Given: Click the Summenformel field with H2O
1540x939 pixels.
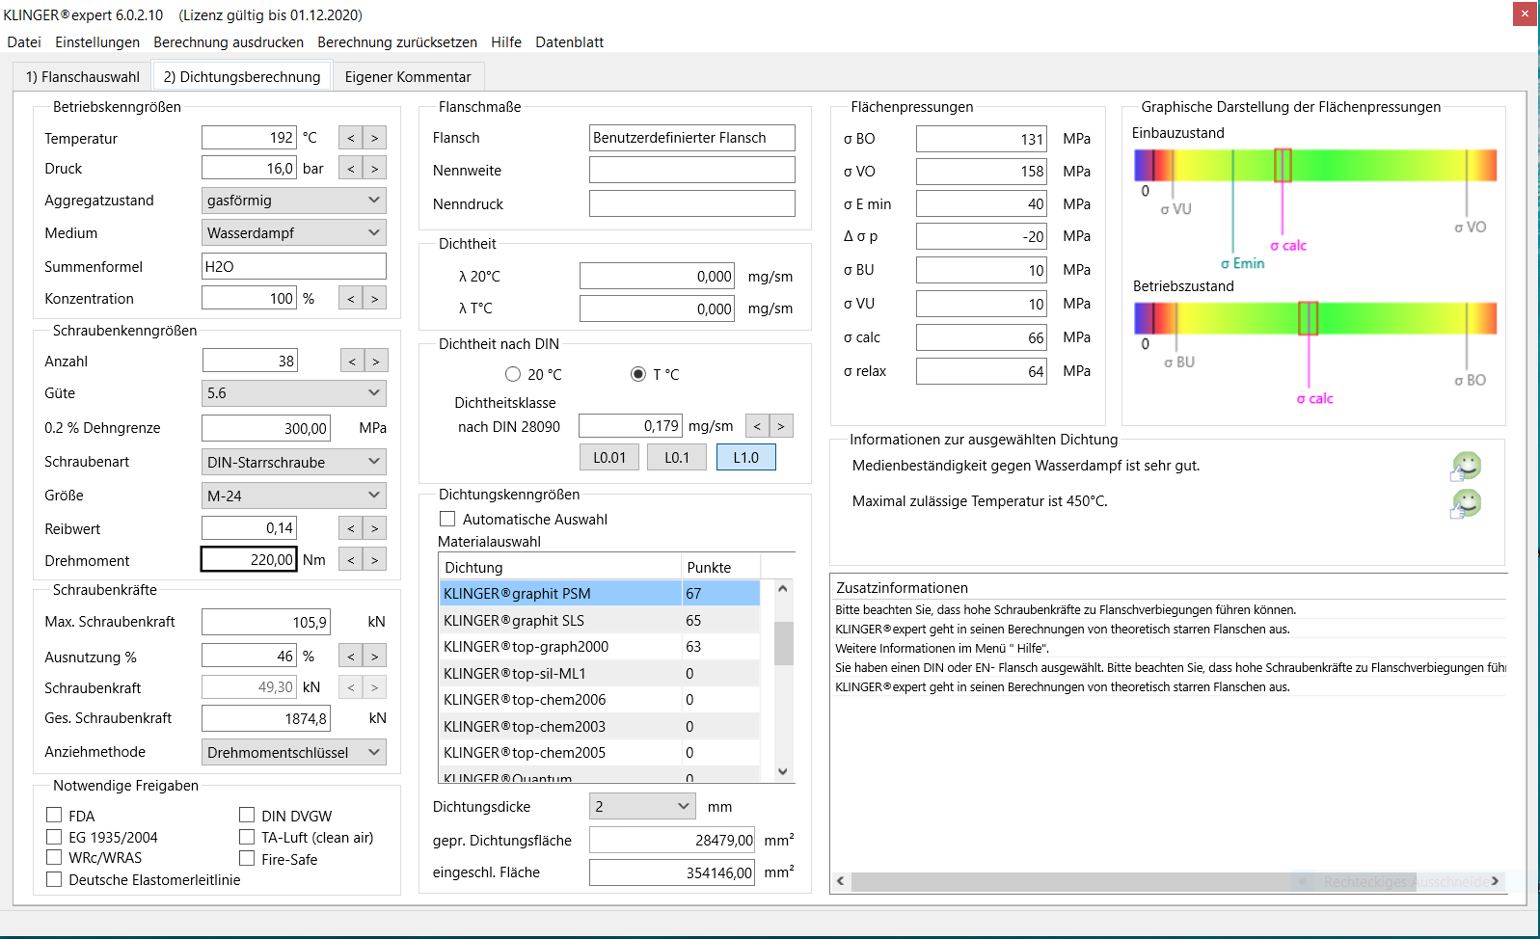Looking at the screenshot, I should pos(294,266).
